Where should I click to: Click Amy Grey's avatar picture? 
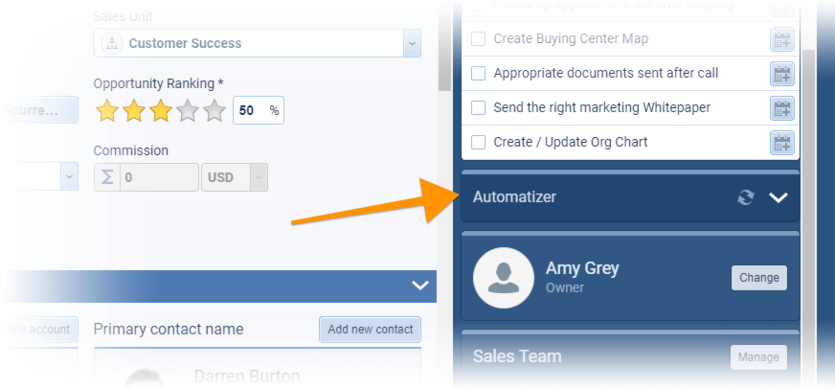point(504,278)
